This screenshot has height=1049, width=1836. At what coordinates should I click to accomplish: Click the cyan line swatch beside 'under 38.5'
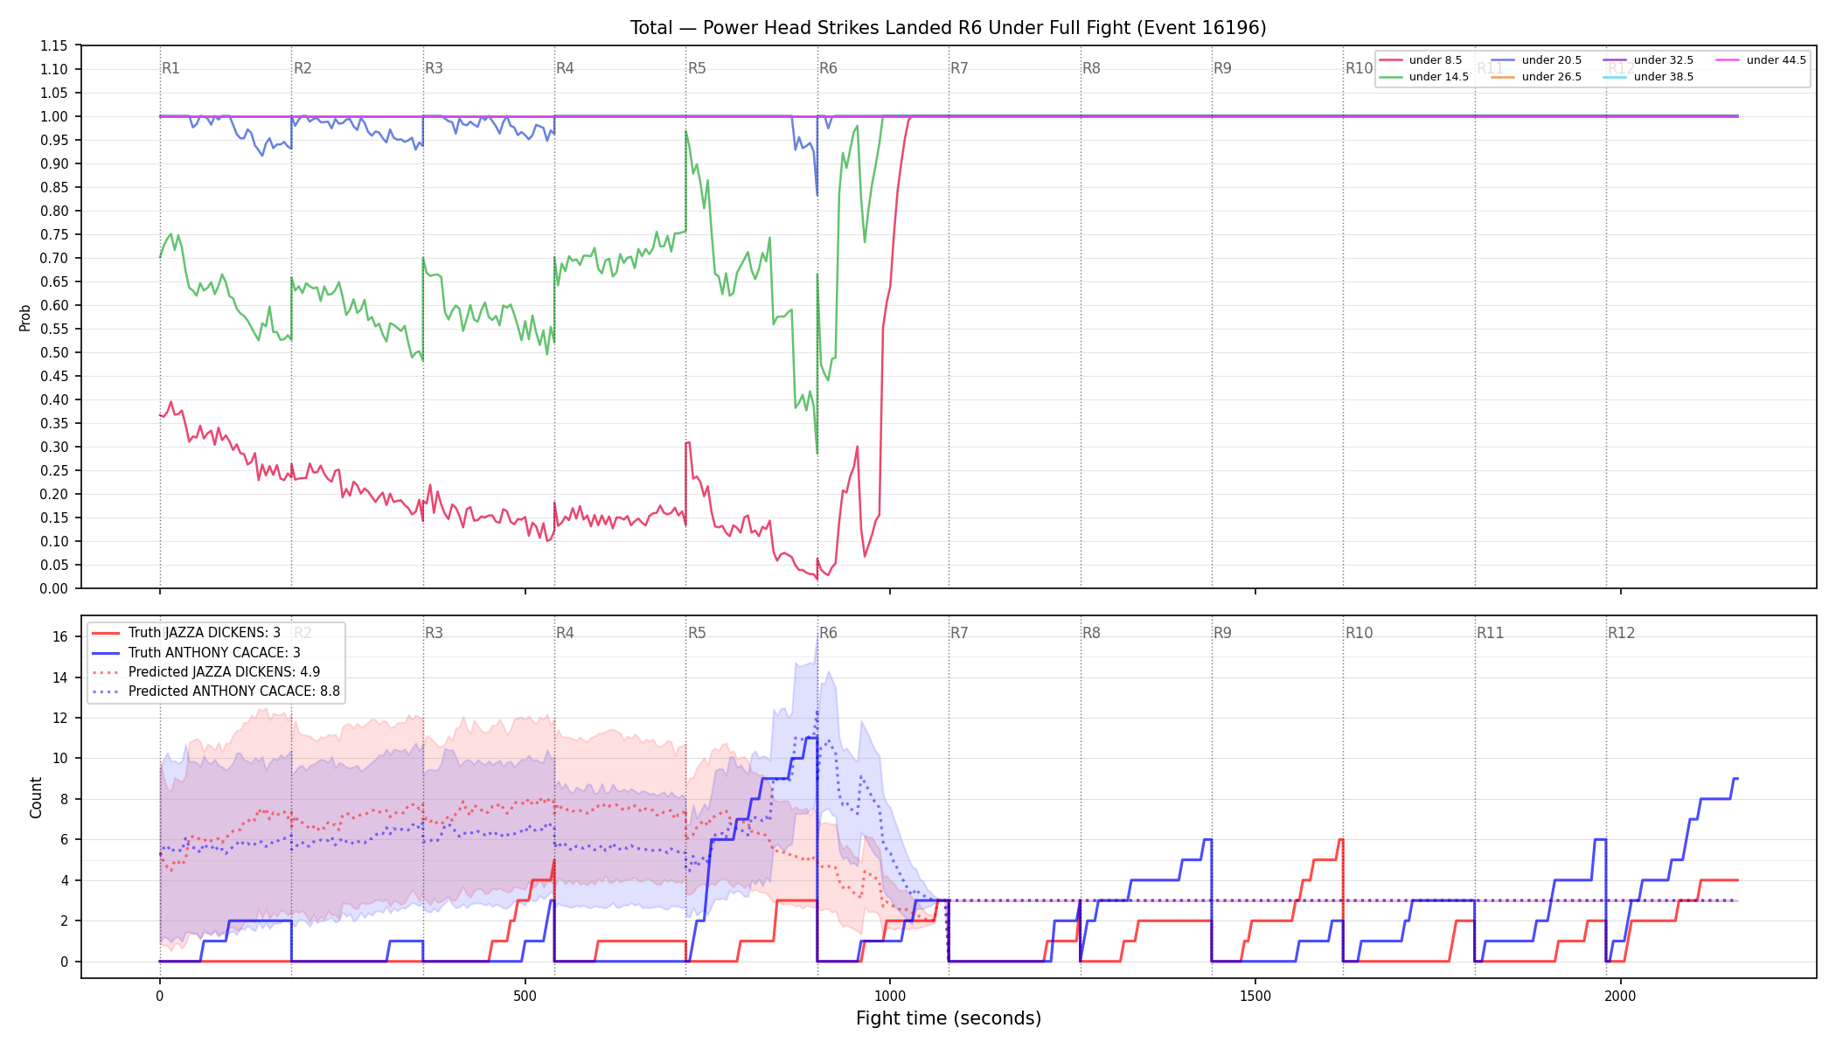coord(1616,77)
